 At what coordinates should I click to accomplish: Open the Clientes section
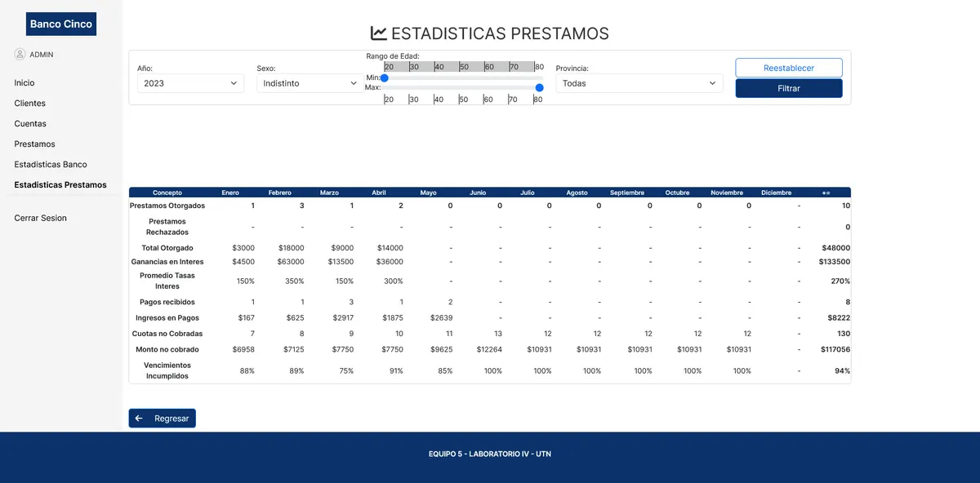click(x=29, y=103)
